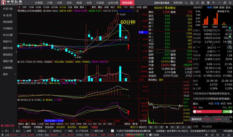Screen dimensions: 233x137
Task: Open 沪深市场 in bottom toolbar
Action: [82, 131]
